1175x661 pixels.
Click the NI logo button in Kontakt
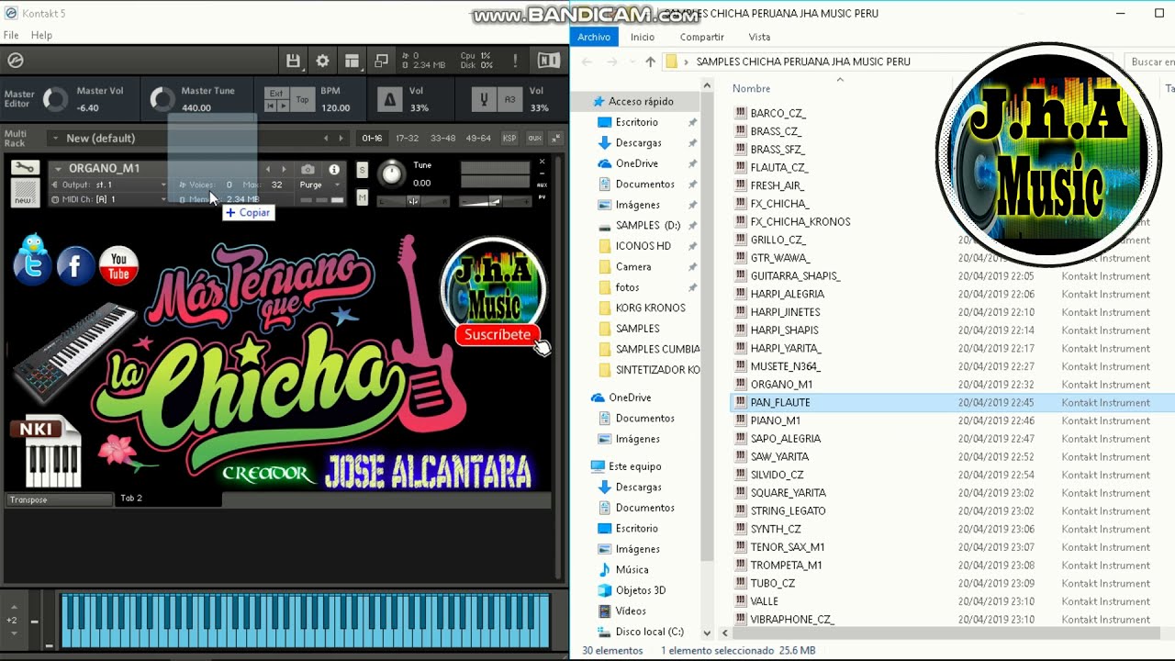pyautogui.click(x=548, y=61)
